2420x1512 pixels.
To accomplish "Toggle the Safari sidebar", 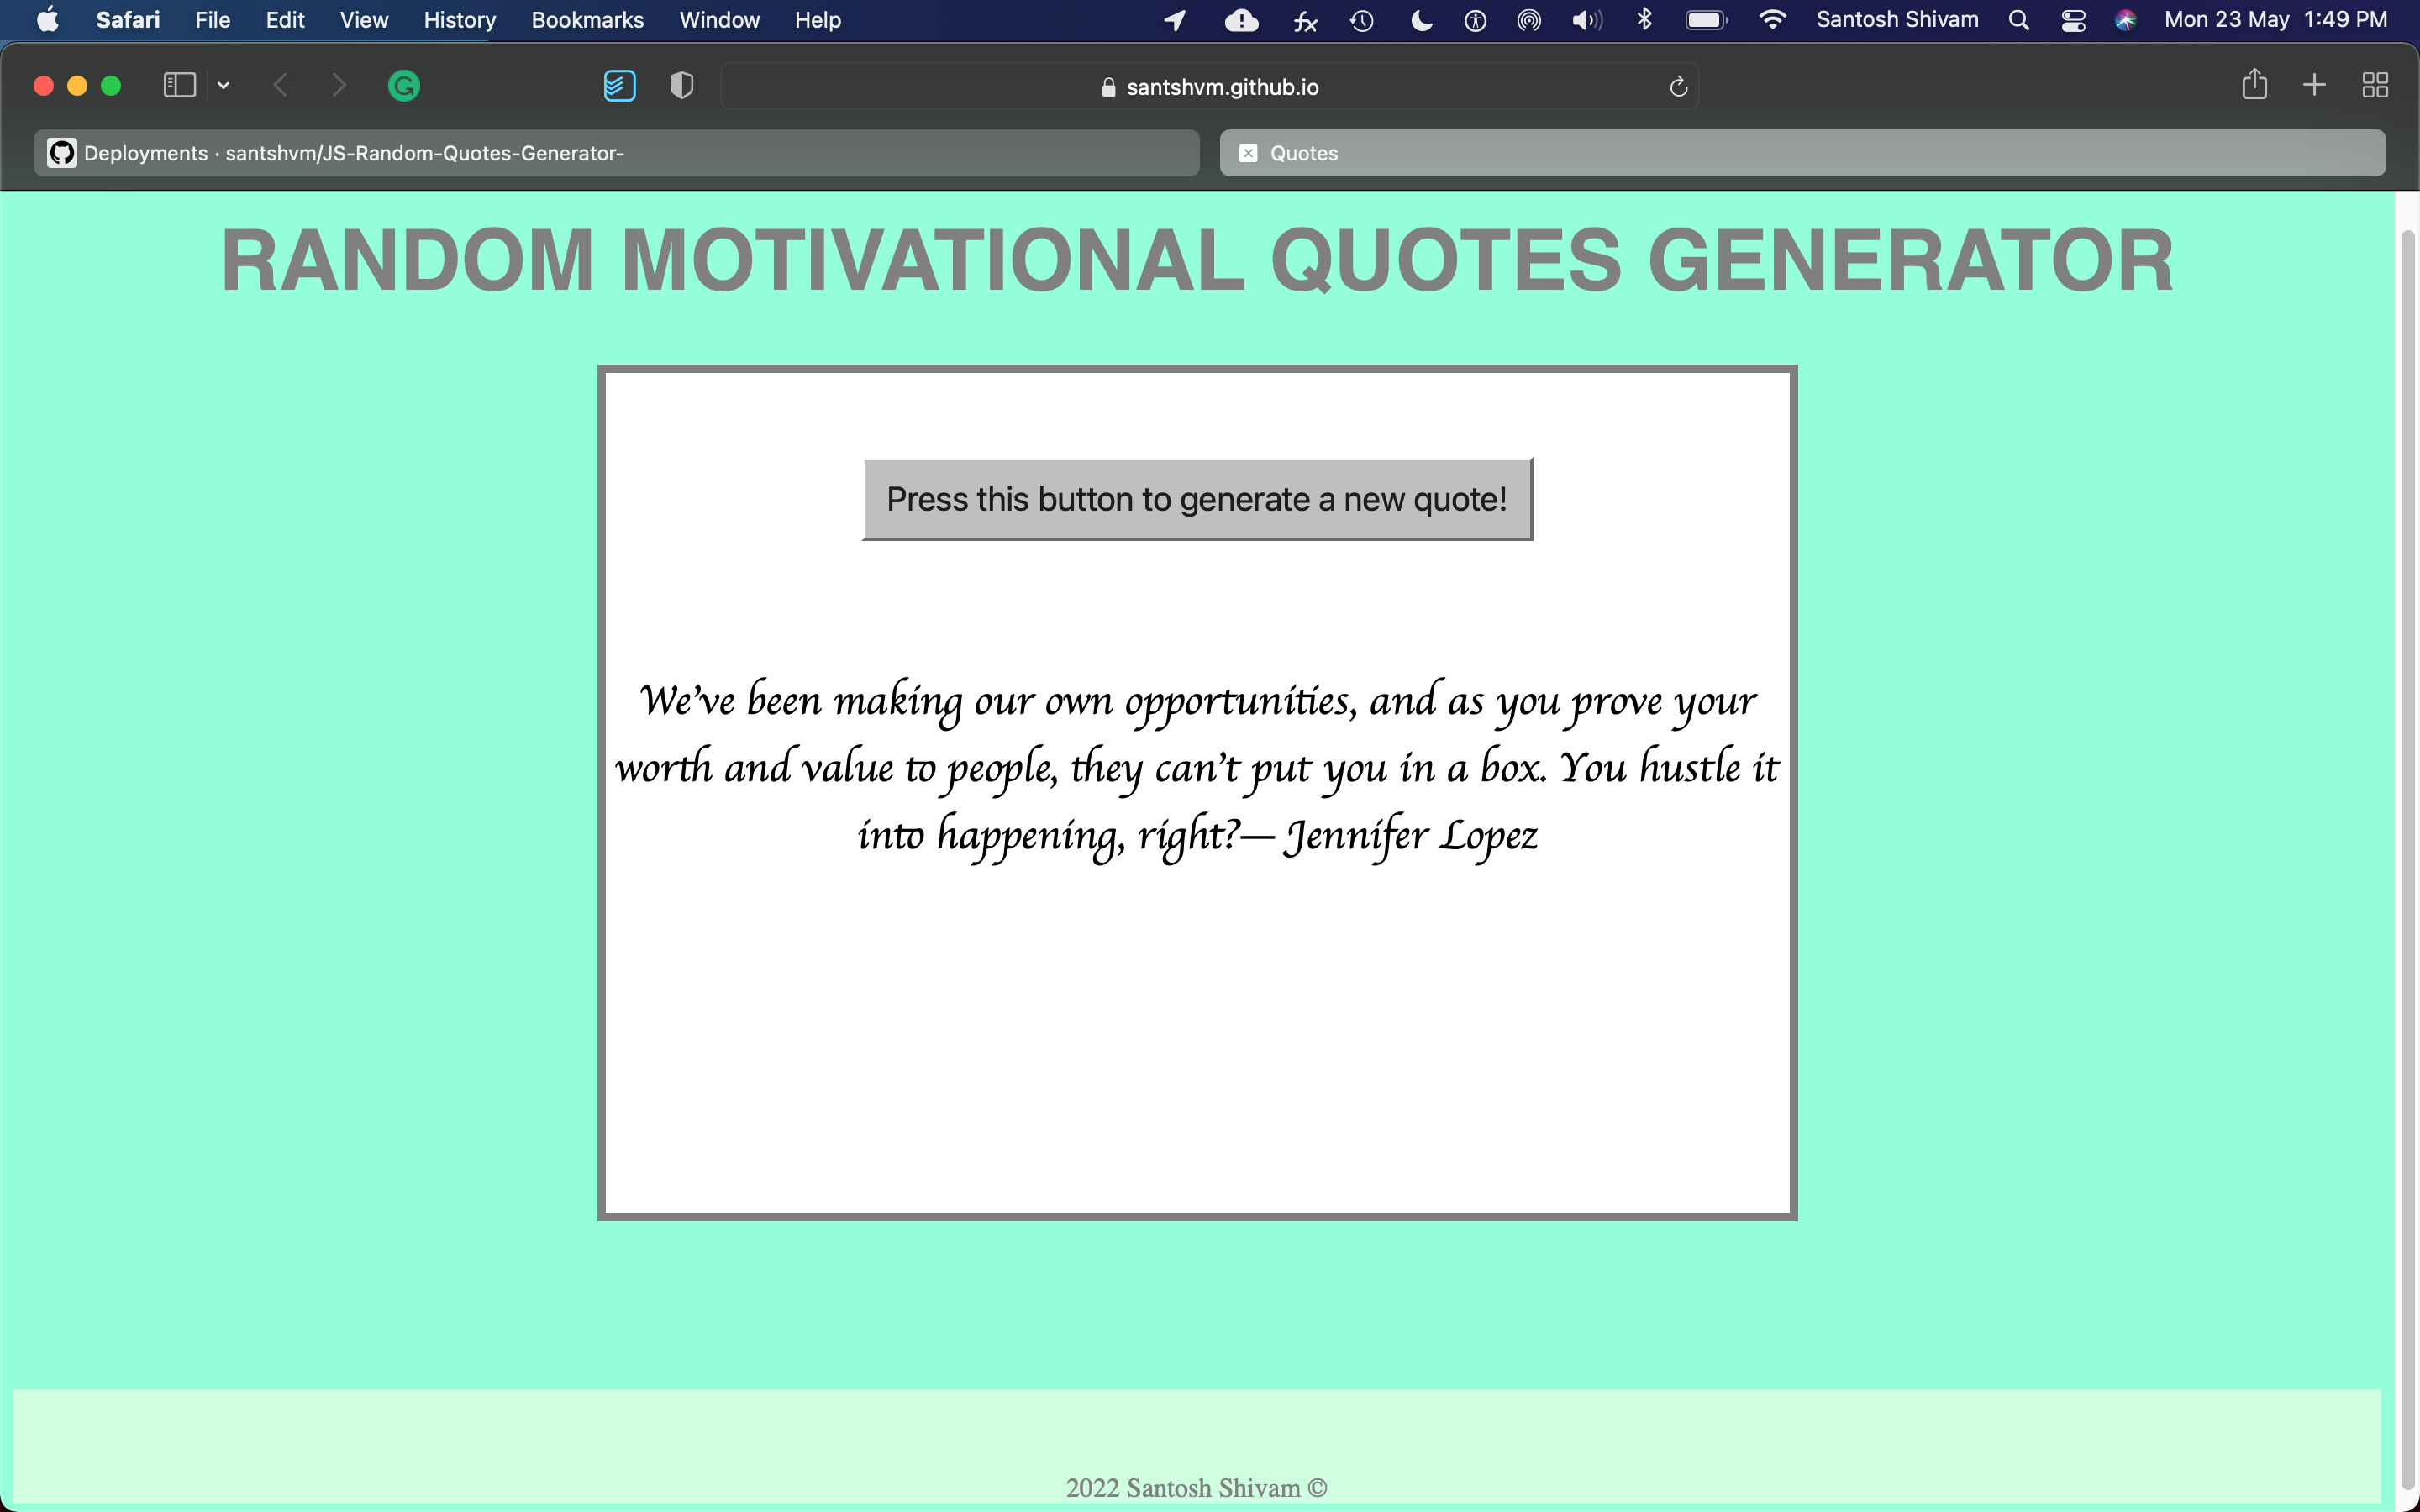I will coord(179,86).
